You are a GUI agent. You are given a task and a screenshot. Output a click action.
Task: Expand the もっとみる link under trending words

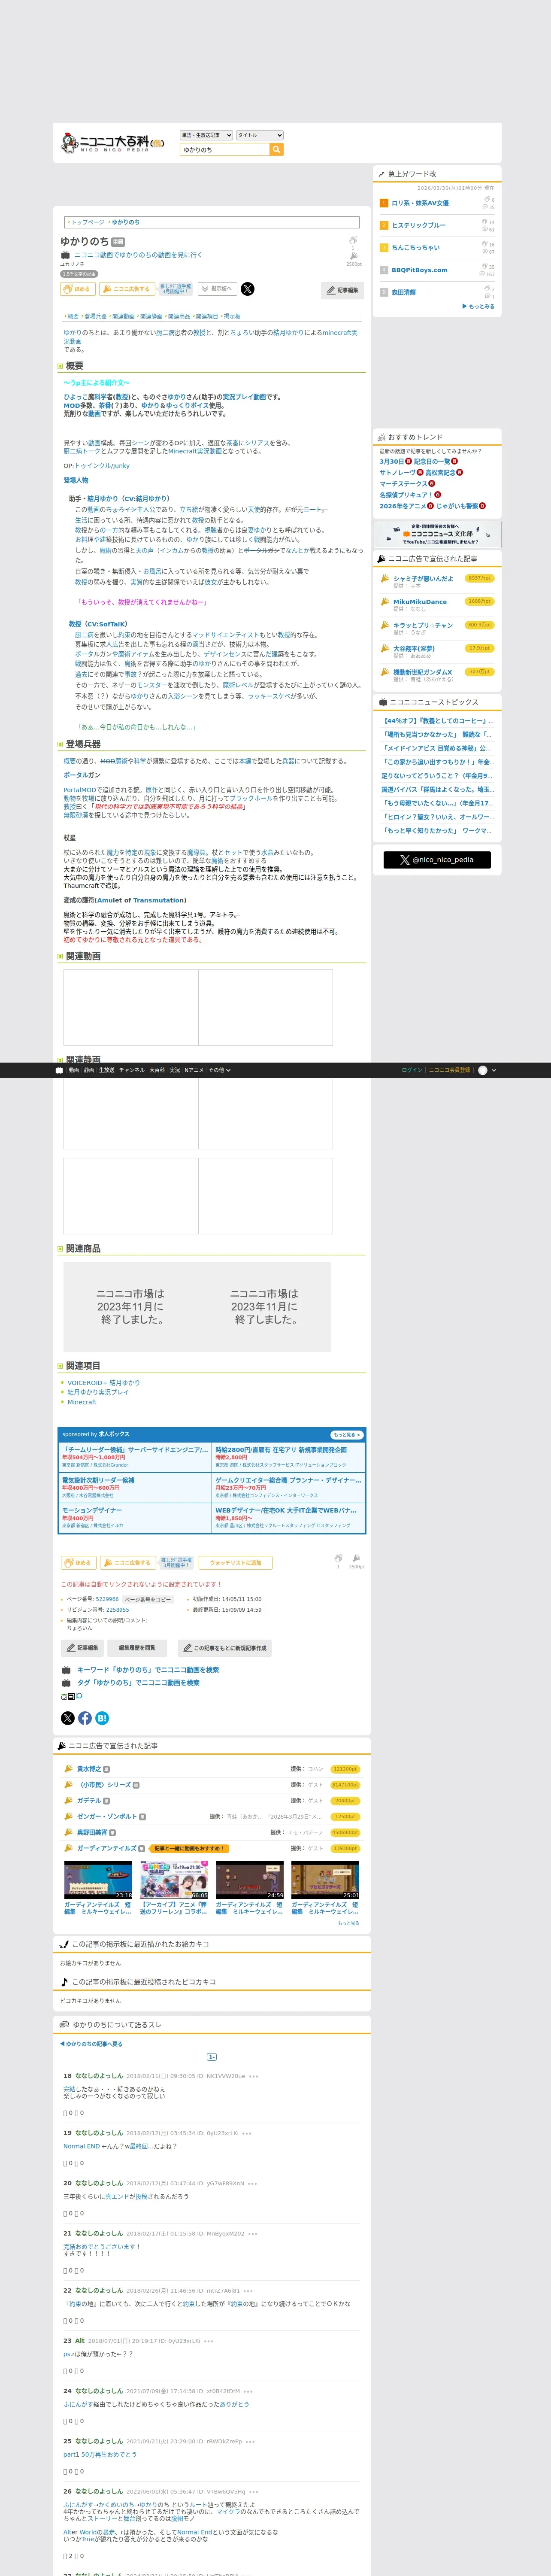coord(478,307)
